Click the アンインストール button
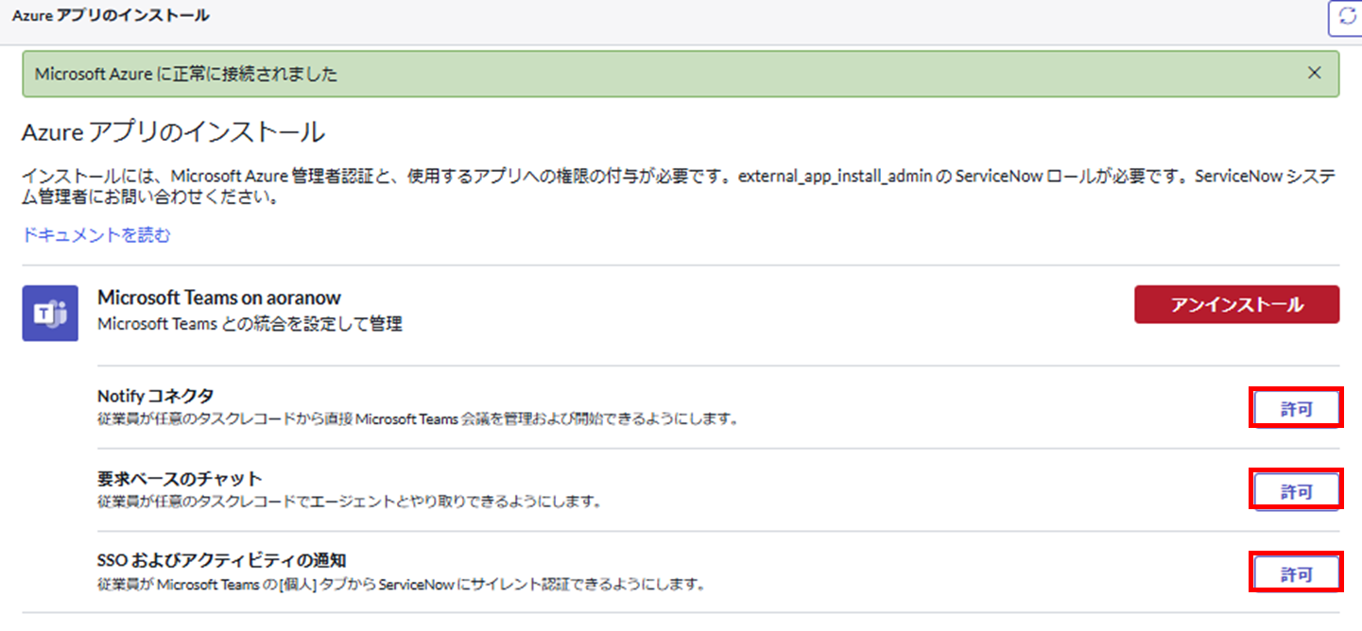This screenshot has width=1362, height=631. click(x=1236, y=304)
